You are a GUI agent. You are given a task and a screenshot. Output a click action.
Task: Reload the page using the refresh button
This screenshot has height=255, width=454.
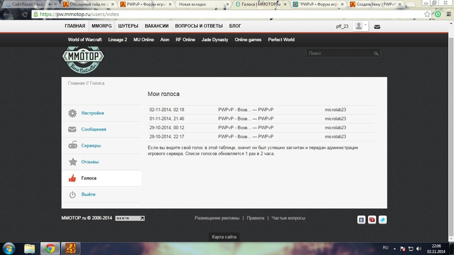(x=25, y=14)
